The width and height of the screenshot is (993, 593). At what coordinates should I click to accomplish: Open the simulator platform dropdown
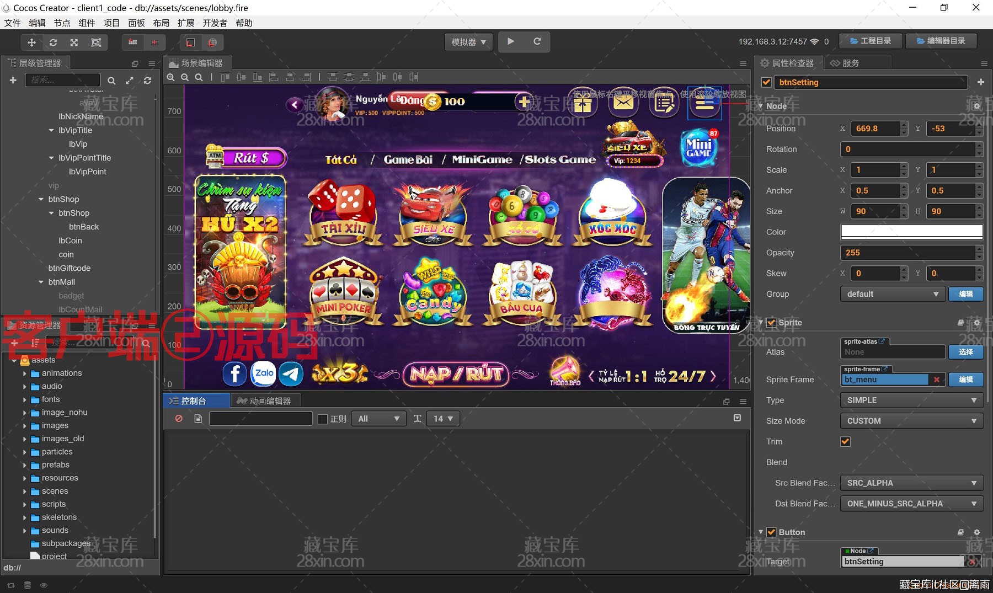tap(468, 42)
